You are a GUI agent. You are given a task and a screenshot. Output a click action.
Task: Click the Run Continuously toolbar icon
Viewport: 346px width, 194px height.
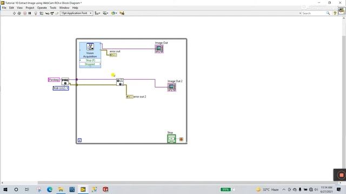click(x=19, y=13)
